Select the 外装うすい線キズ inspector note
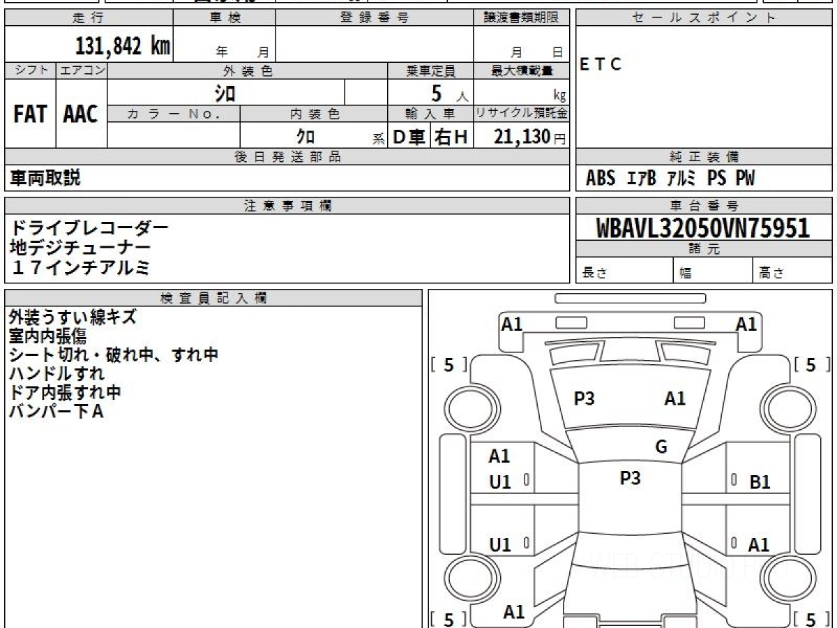The width and height of the screenshot is (837, 628). pyautogui.click(x=73, y=317)
